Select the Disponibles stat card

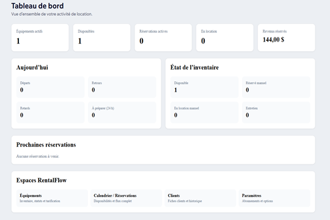(101, 37)
